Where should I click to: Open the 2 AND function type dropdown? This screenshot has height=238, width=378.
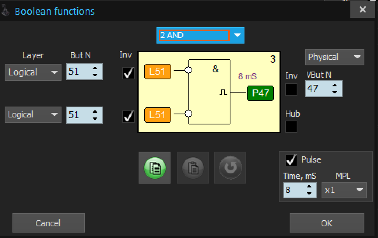pyautogui.click(x=200, y=35)
